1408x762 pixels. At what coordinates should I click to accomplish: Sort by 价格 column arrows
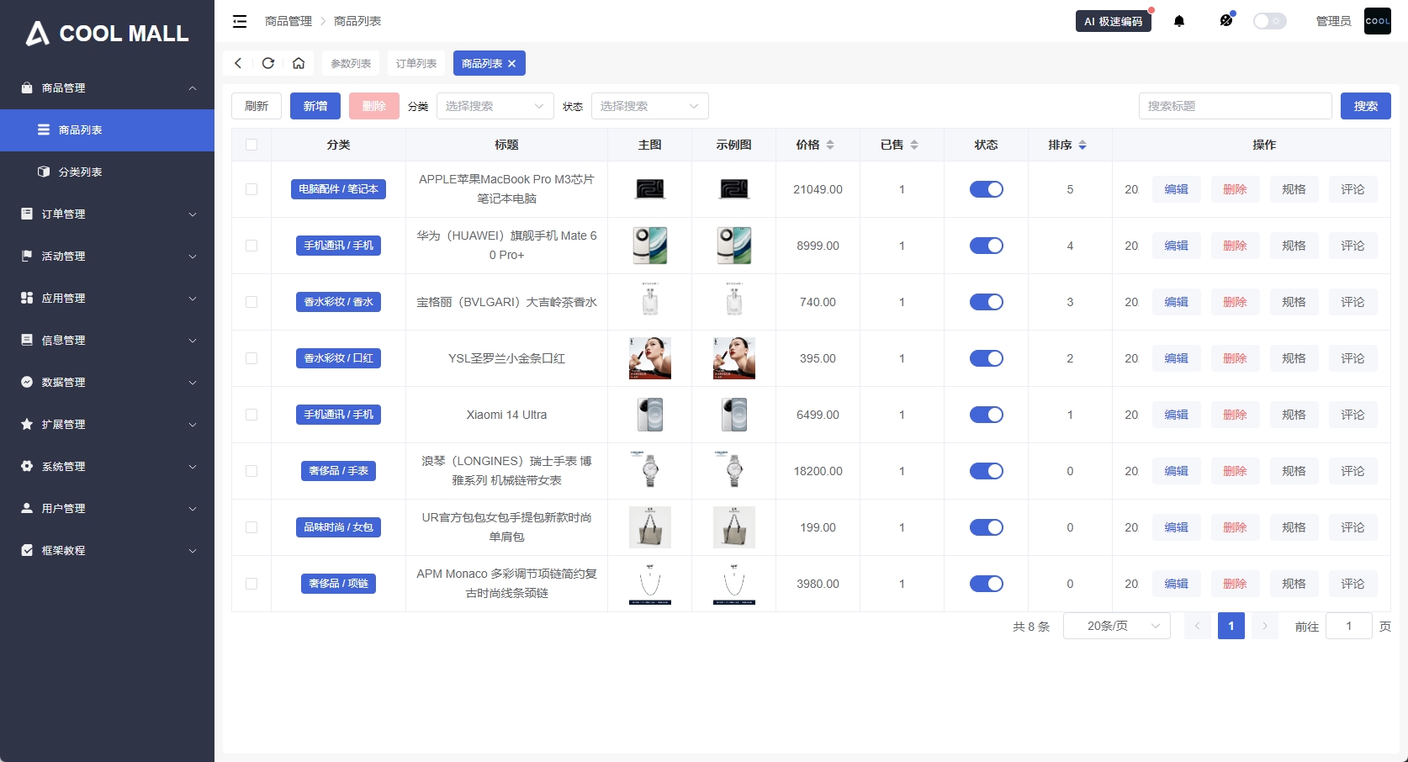[830, 145]
